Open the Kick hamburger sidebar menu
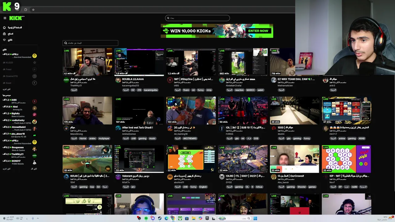The width and height of the screenshot is (395, 222). [x=5, y=18]
